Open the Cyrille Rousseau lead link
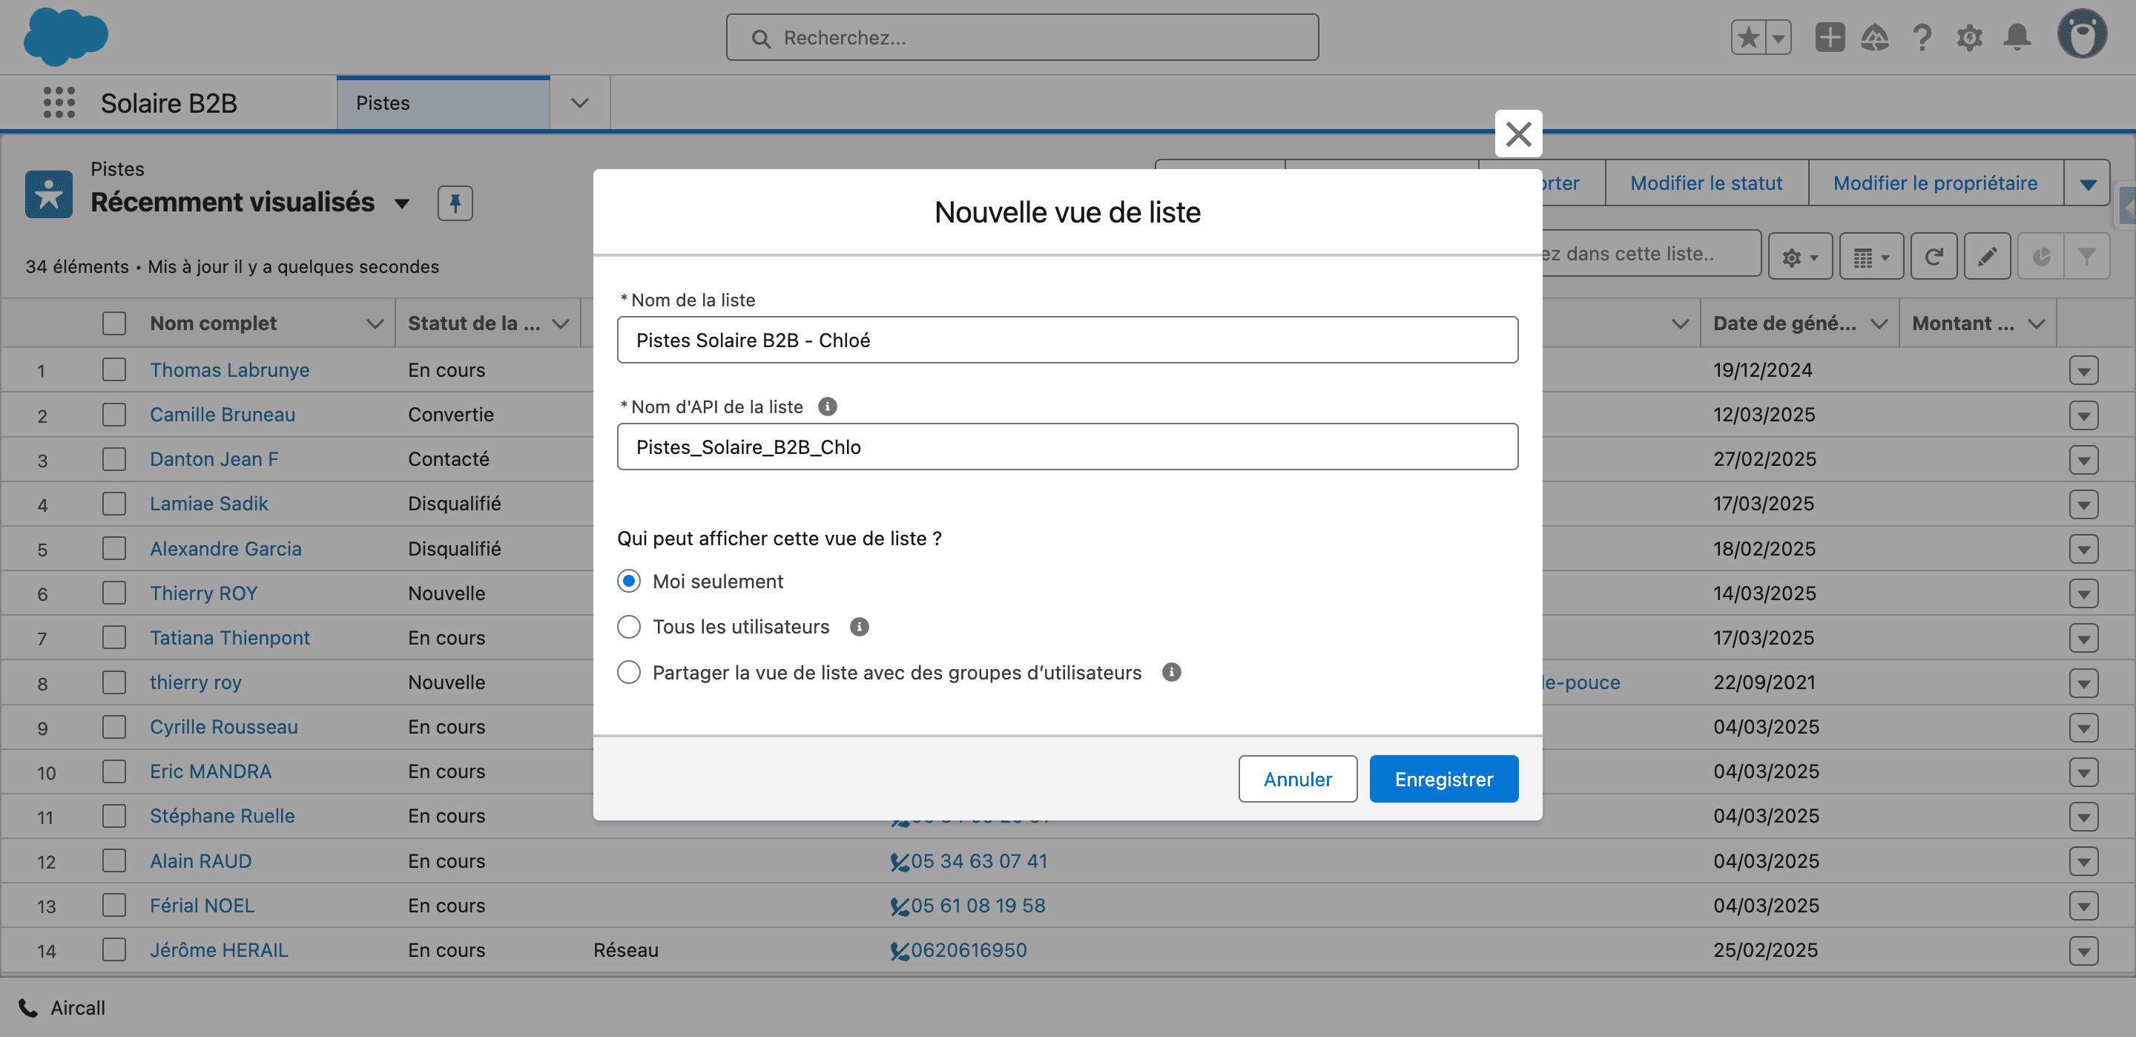The image size is (2136, 1037). (x=224, y=728)
